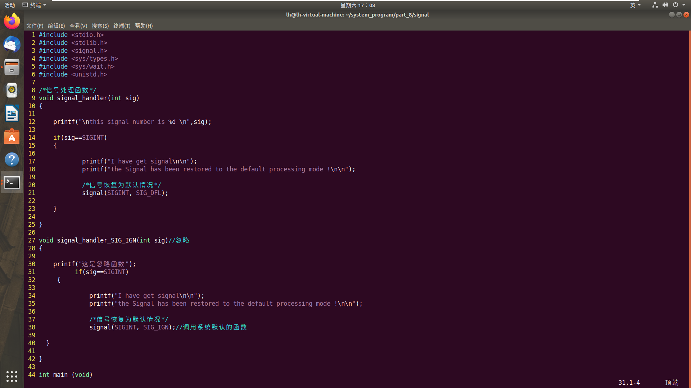Screen dimensions: 691x388
Task: Open the 搜索(S) menu
Action: 100,26
